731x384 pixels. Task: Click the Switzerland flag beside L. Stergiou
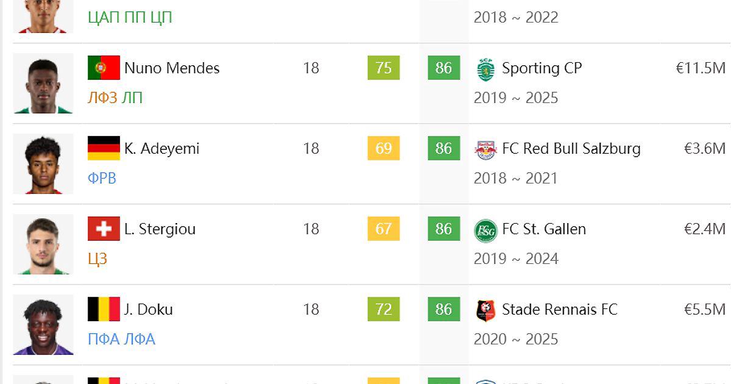(x=104, y=229)
